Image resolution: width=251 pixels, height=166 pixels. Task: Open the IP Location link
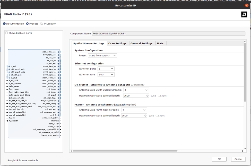point(50,24)
